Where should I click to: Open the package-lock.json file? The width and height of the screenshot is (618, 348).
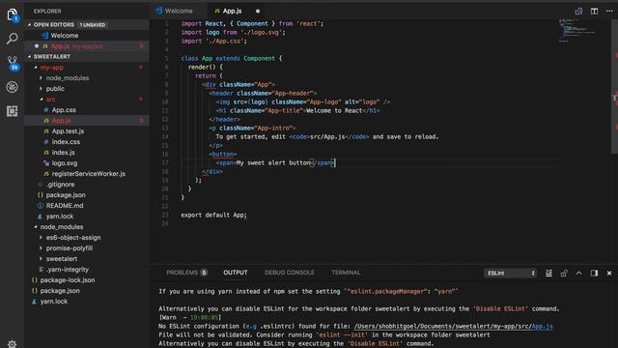pos(87,280)
